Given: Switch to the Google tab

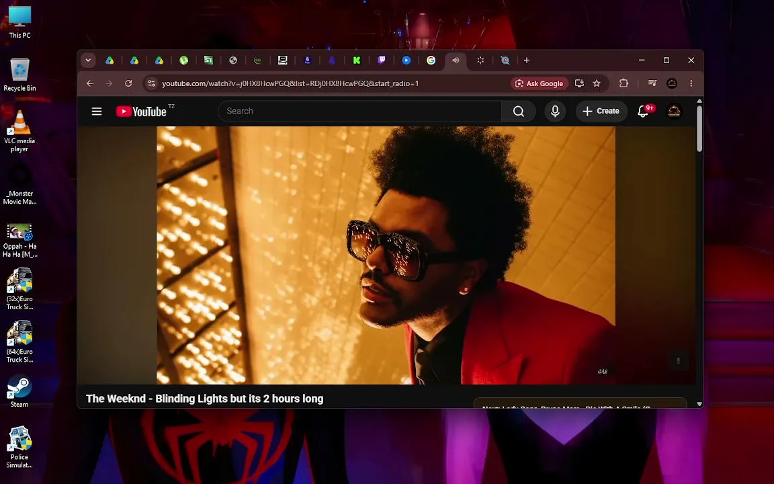Looking at the screenshot, I should point(431,61).
